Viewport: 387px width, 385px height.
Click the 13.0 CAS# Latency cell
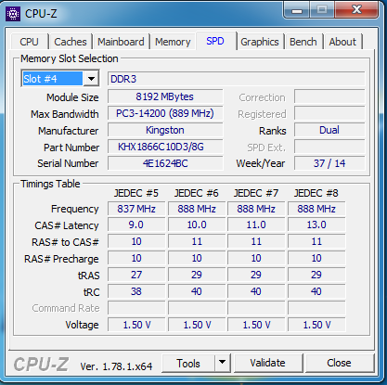coord(316,225)
